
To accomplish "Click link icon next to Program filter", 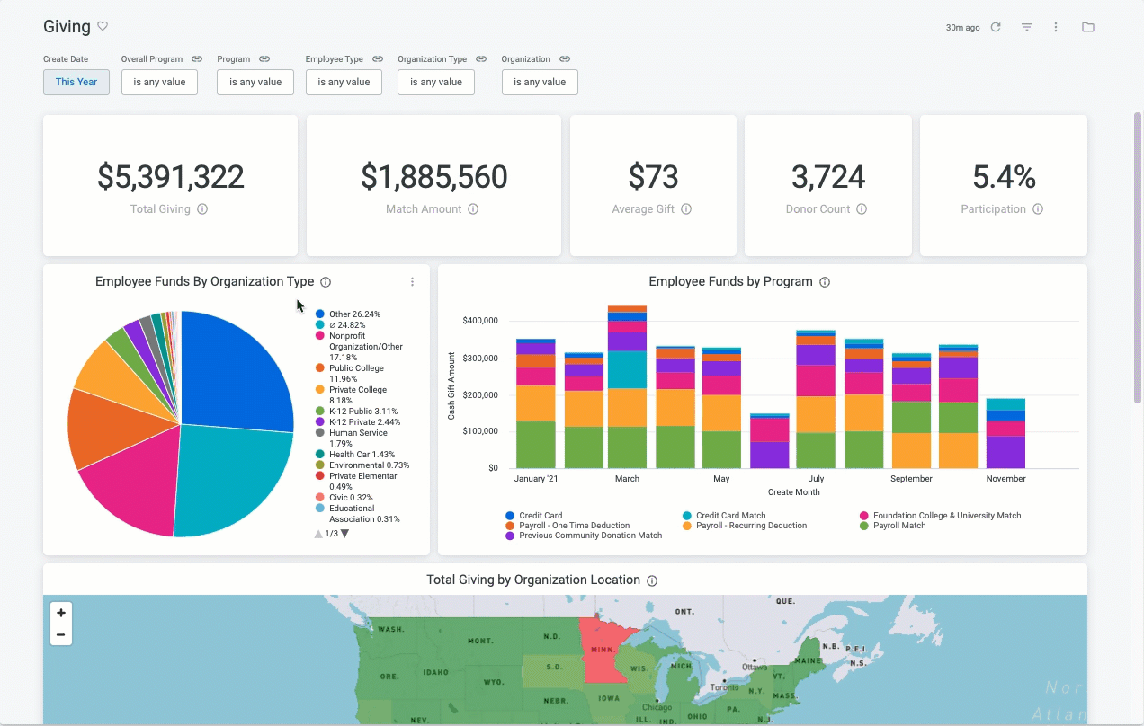I will 264,59.
